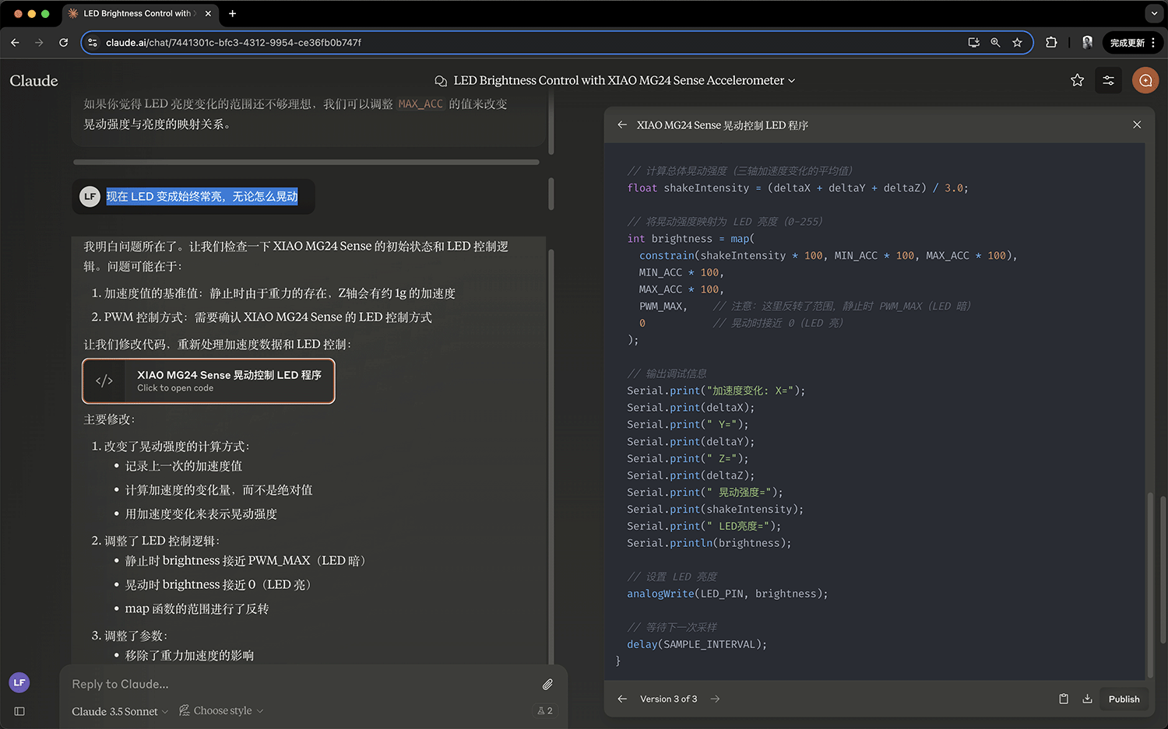This screenshot has width=1168, height=729.
Task: Show the next artifact version
Action: click(715, 699)
